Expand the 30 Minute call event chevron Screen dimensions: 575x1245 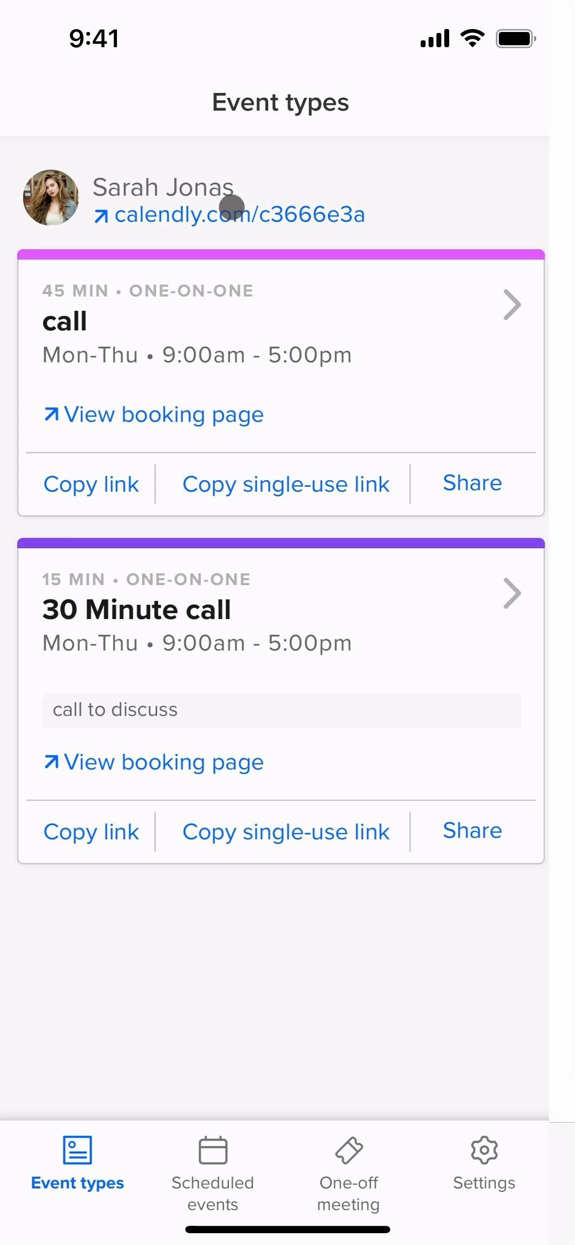512,593
